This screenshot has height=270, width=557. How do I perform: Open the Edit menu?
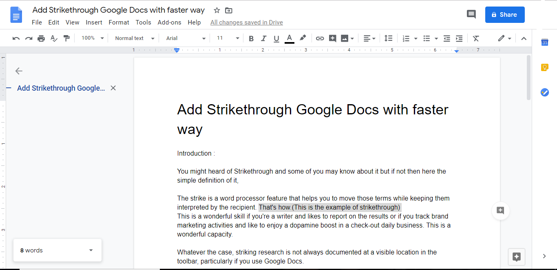pyautogui.click(x=54, y=22)
